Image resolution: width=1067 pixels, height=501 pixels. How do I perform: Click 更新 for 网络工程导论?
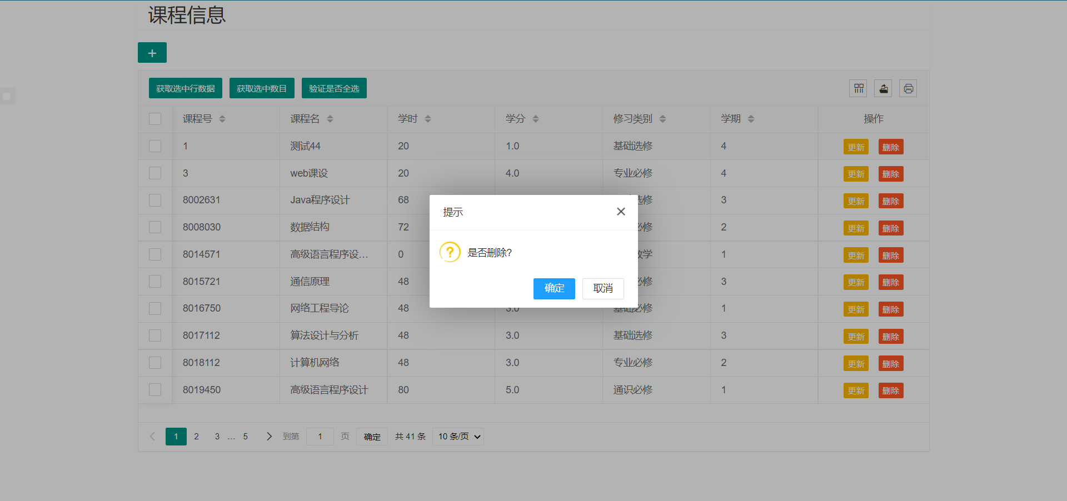856,309
